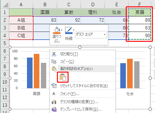This screenshot has width=155, height=113.
Task: Click the chart's top right corner handle
Action: click(x=150, y=47)
